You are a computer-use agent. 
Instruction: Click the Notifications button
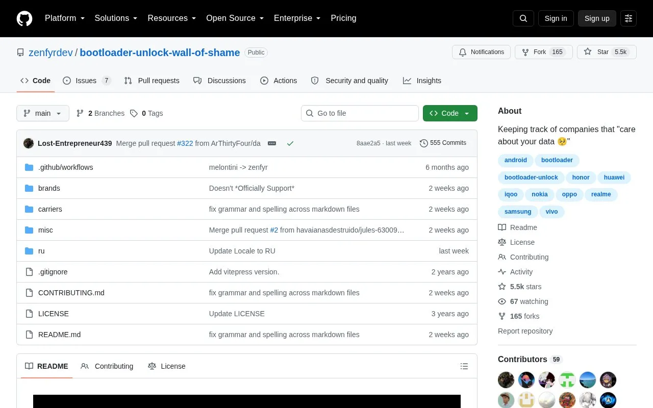coord(481,52)
